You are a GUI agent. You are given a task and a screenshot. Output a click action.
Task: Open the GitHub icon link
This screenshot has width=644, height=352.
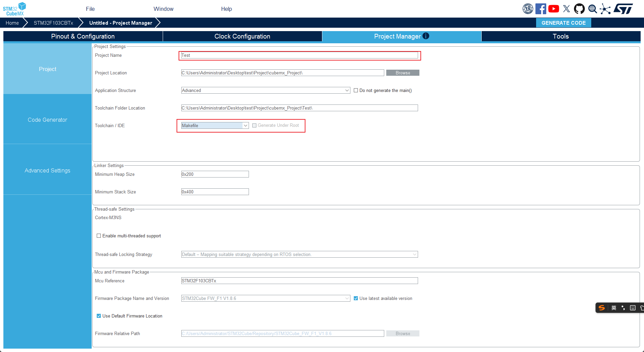pyautogui.click(x=579, y=9)
